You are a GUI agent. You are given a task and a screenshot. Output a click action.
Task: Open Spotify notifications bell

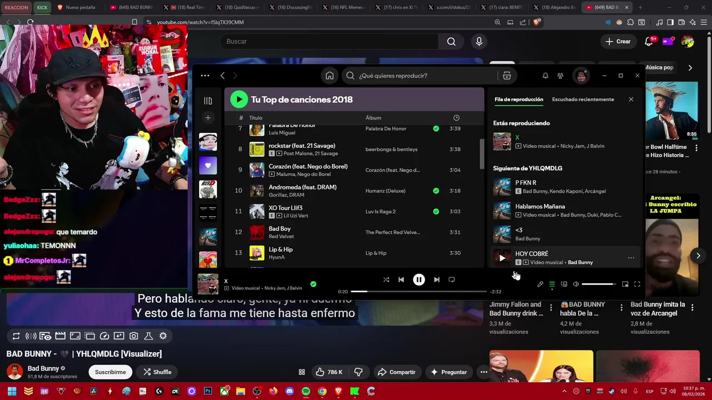click(x=545, y=76)
